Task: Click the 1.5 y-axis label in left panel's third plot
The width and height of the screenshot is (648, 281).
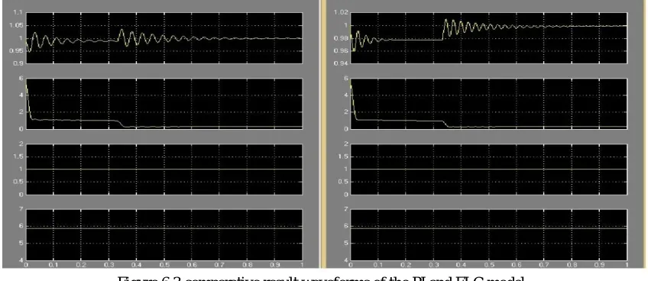Action: tap(18, 157)
